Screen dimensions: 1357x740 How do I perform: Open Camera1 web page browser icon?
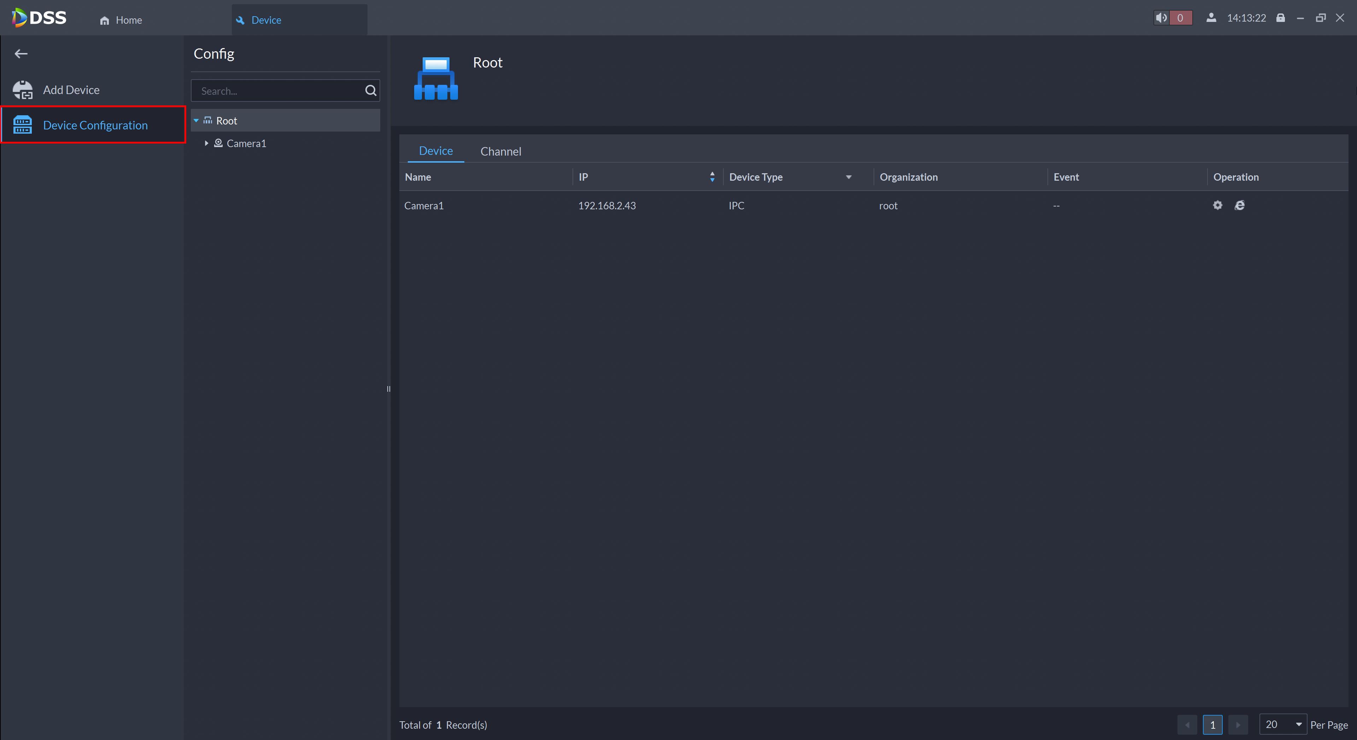click(x=1240, y=205)
